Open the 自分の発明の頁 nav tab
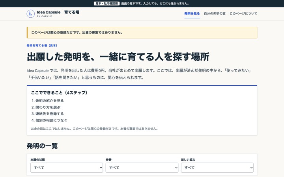The width and height of the screenshot is (284, 177). click(215, 13)
